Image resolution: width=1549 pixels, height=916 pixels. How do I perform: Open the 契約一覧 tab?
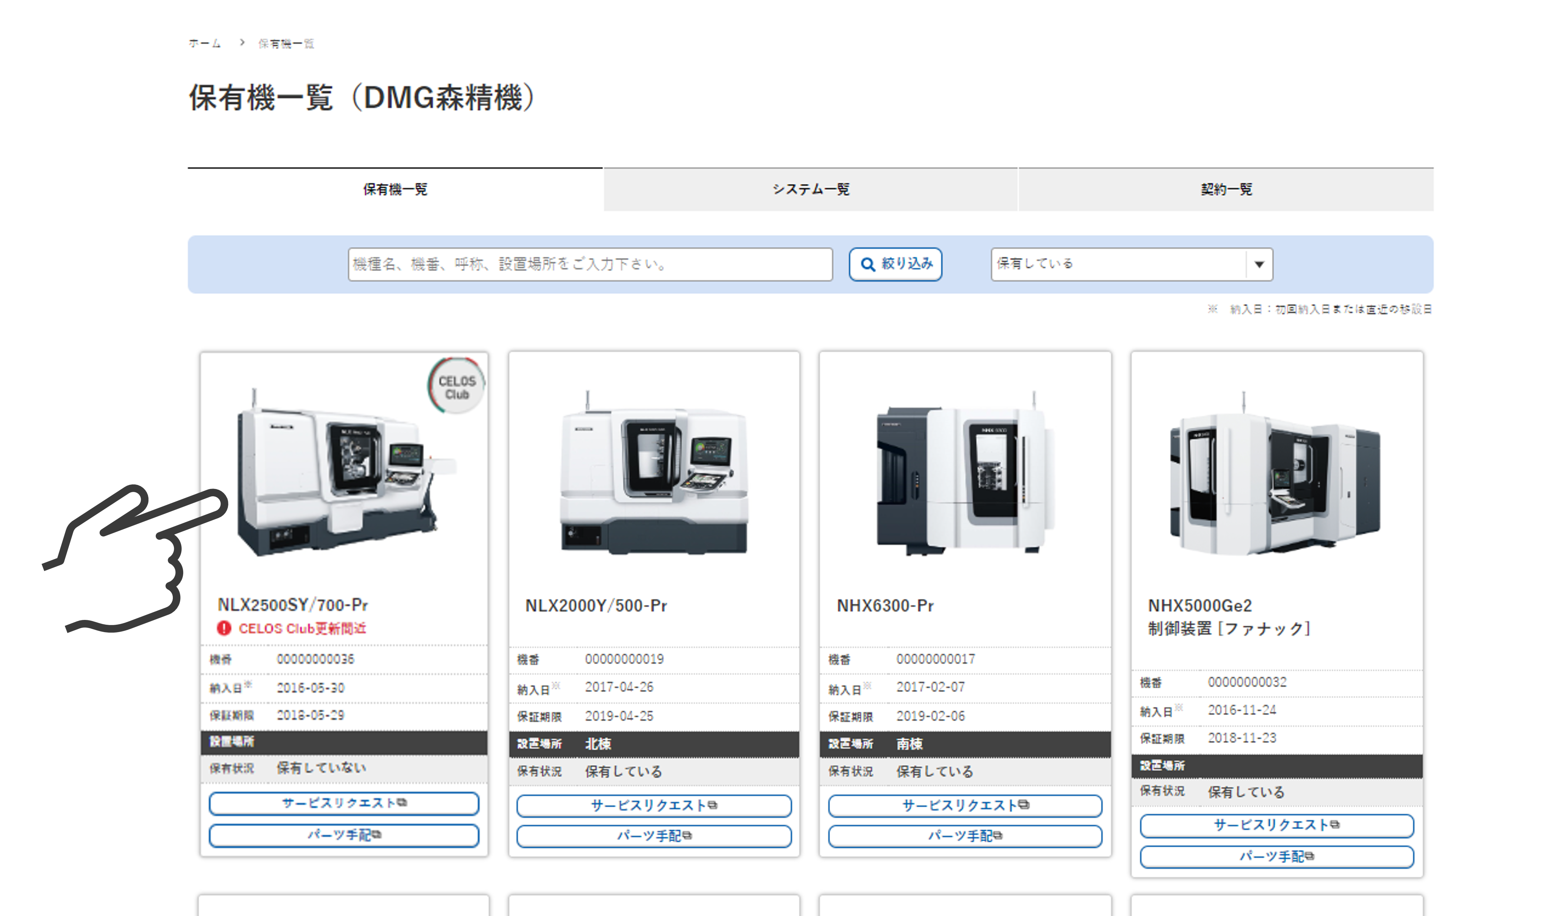pos(1226,189)
